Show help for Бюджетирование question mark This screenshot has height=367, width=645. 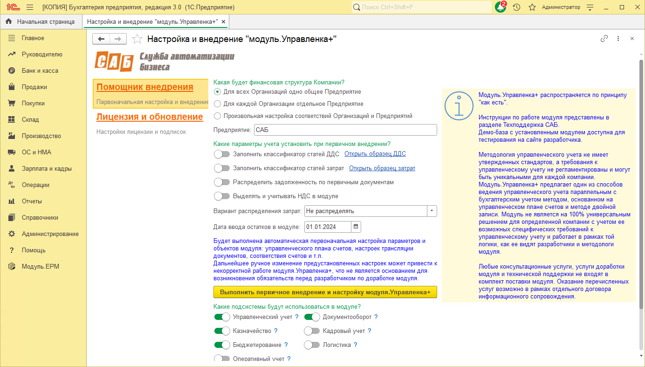click(286, 345)
